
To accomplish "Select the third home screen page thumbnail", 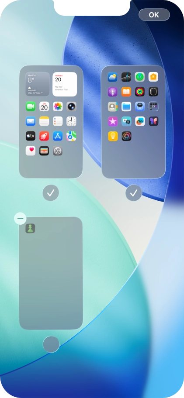I will pos(51,273).
